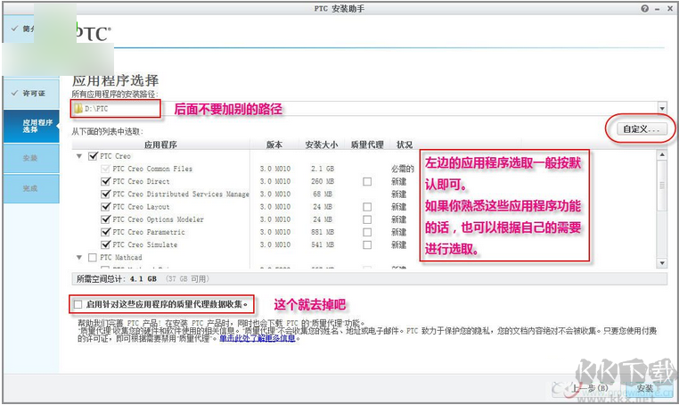Open the 单击此处了解更多信息 link
679x405 pixels.
265,340
